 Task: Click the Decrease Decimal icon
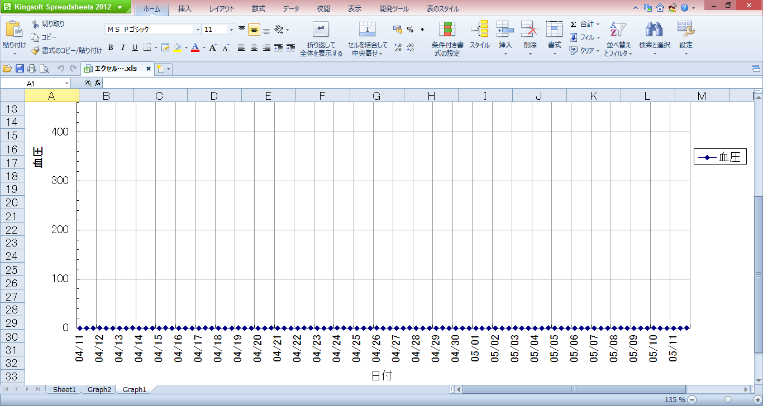click(x=411, y=48)
